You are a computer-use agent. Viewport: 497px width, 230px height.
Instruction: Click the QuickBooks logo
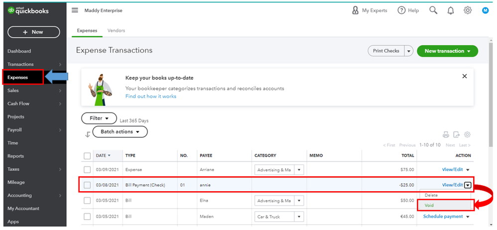pyautogui.click(x=28, y=11)
